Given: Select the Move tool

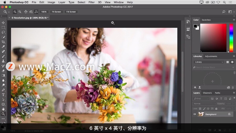Looking at the screenshot, I should tap(3, 23).
